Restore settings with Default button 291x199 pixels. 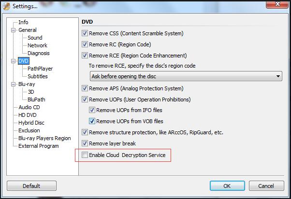click(31, 186)
